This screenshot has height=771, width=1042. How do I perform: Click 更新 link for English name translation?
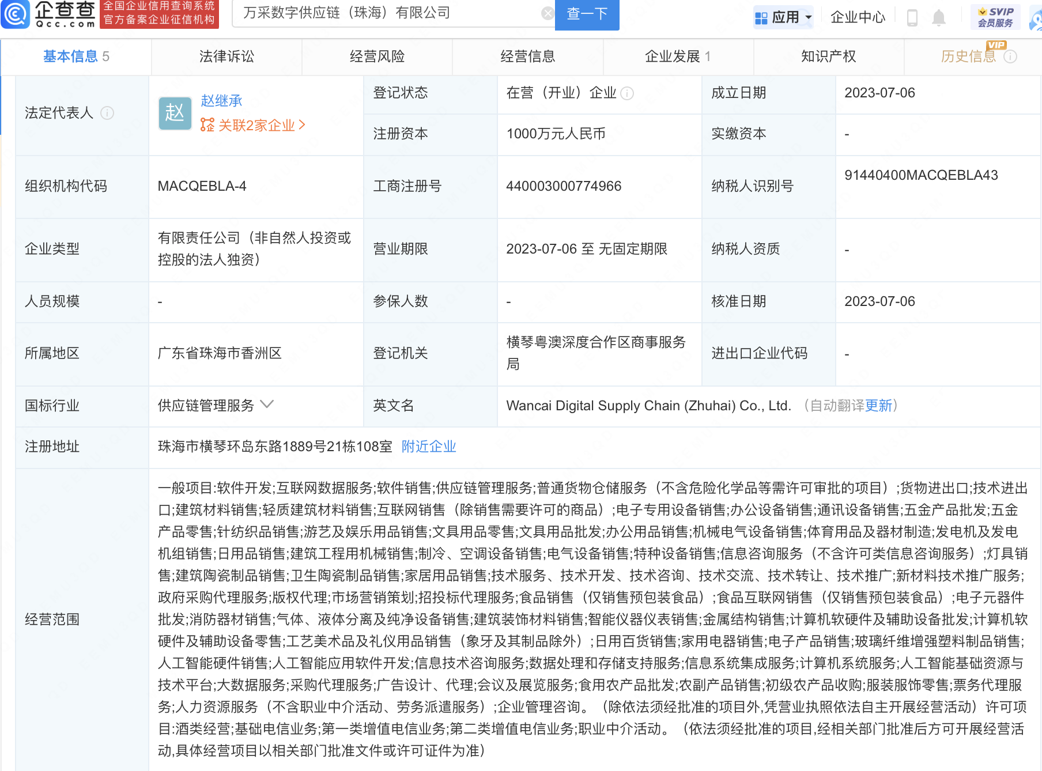879,406
